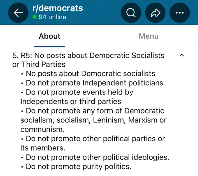Tap the share arrow icon
Screen dimensions: 198x176
coord(155,13)
